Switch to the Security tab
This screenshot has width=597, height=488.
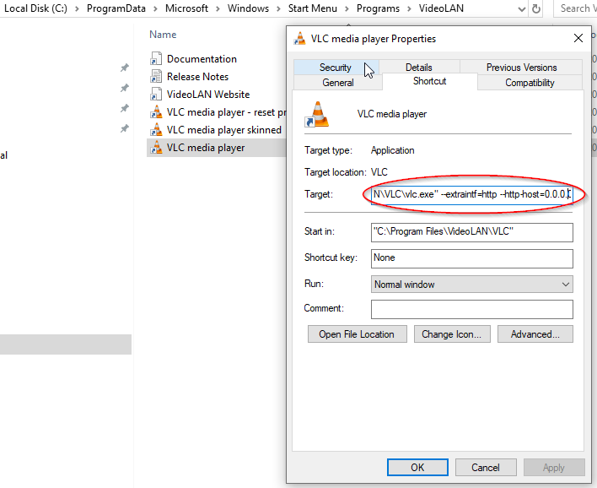tap(335, 68)
